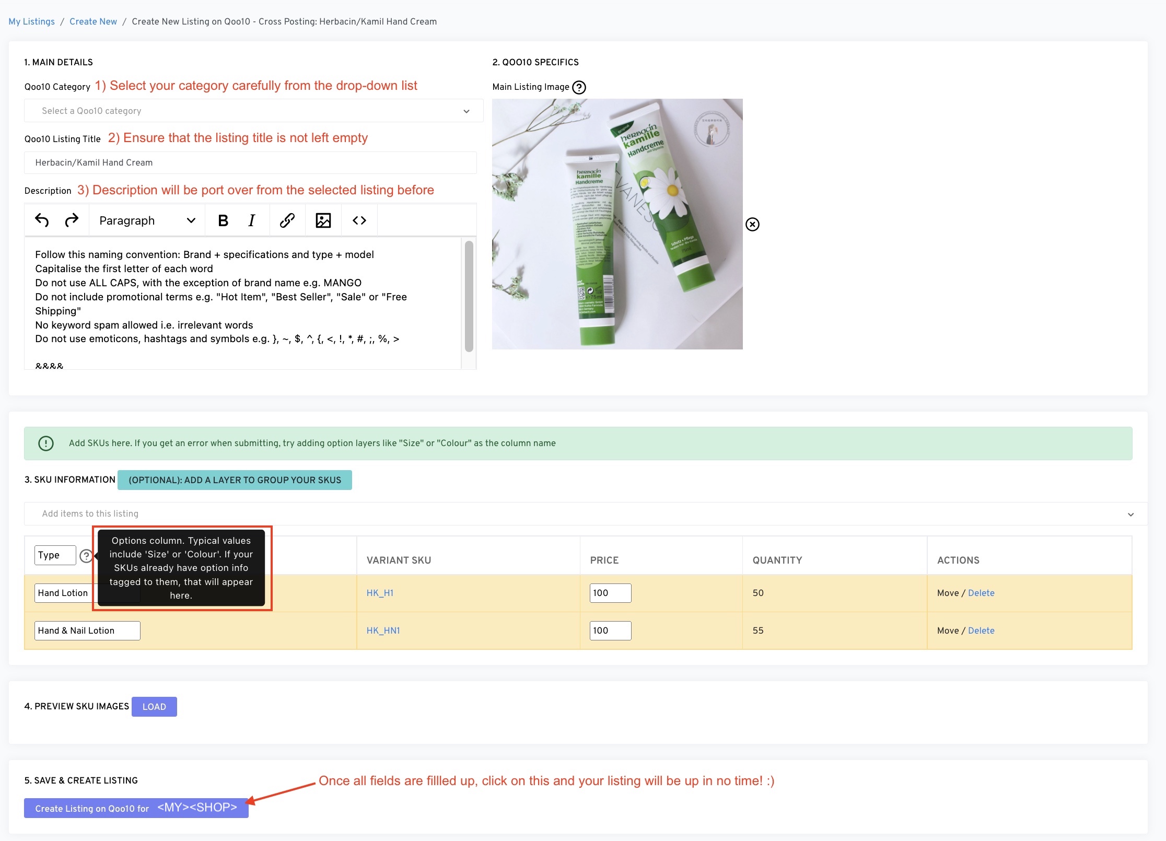Click the Qoo10 Listing Title input field
1166x841 pixels.
tap(250, 162)
